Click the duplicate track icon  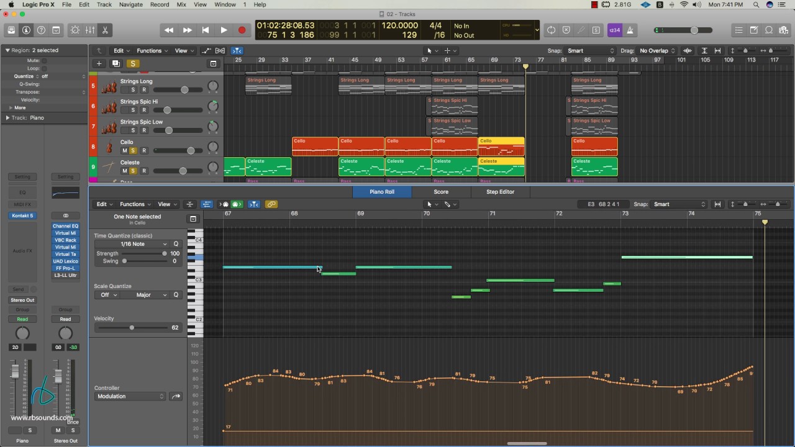116,63
